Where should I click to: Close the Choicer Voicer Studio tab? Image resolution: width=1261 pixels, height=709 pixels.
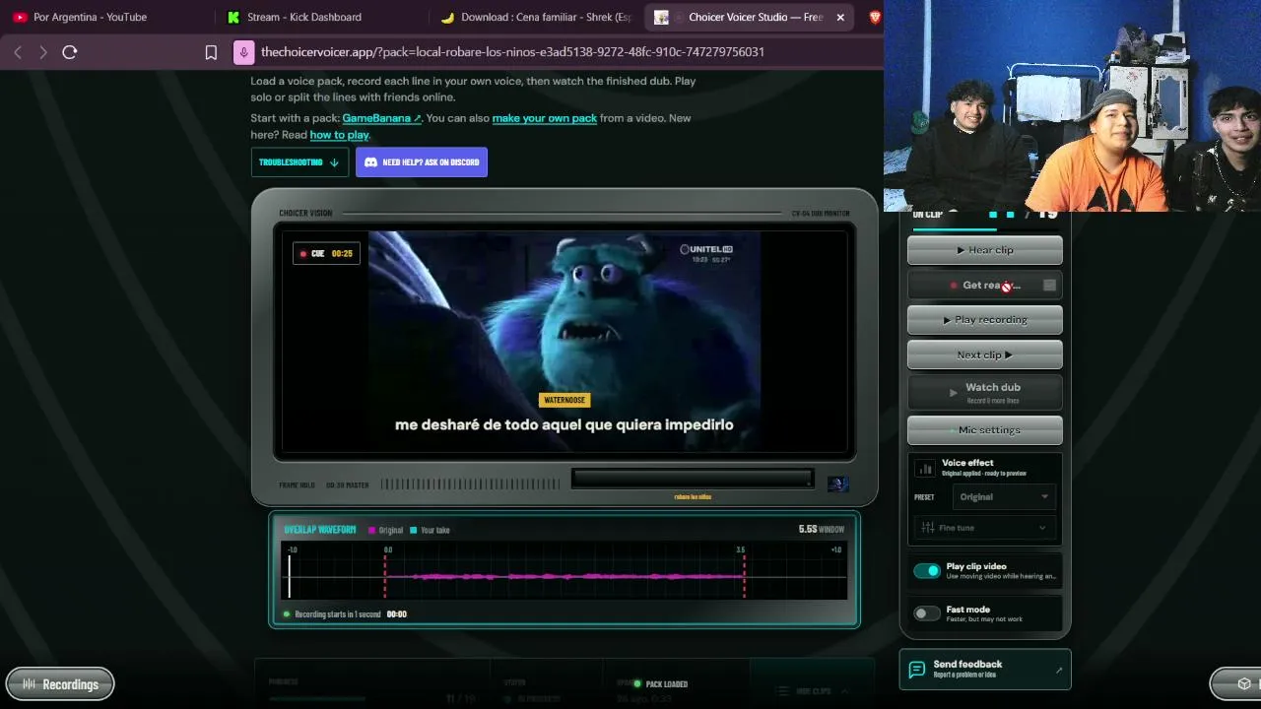[x=840, y=17]
